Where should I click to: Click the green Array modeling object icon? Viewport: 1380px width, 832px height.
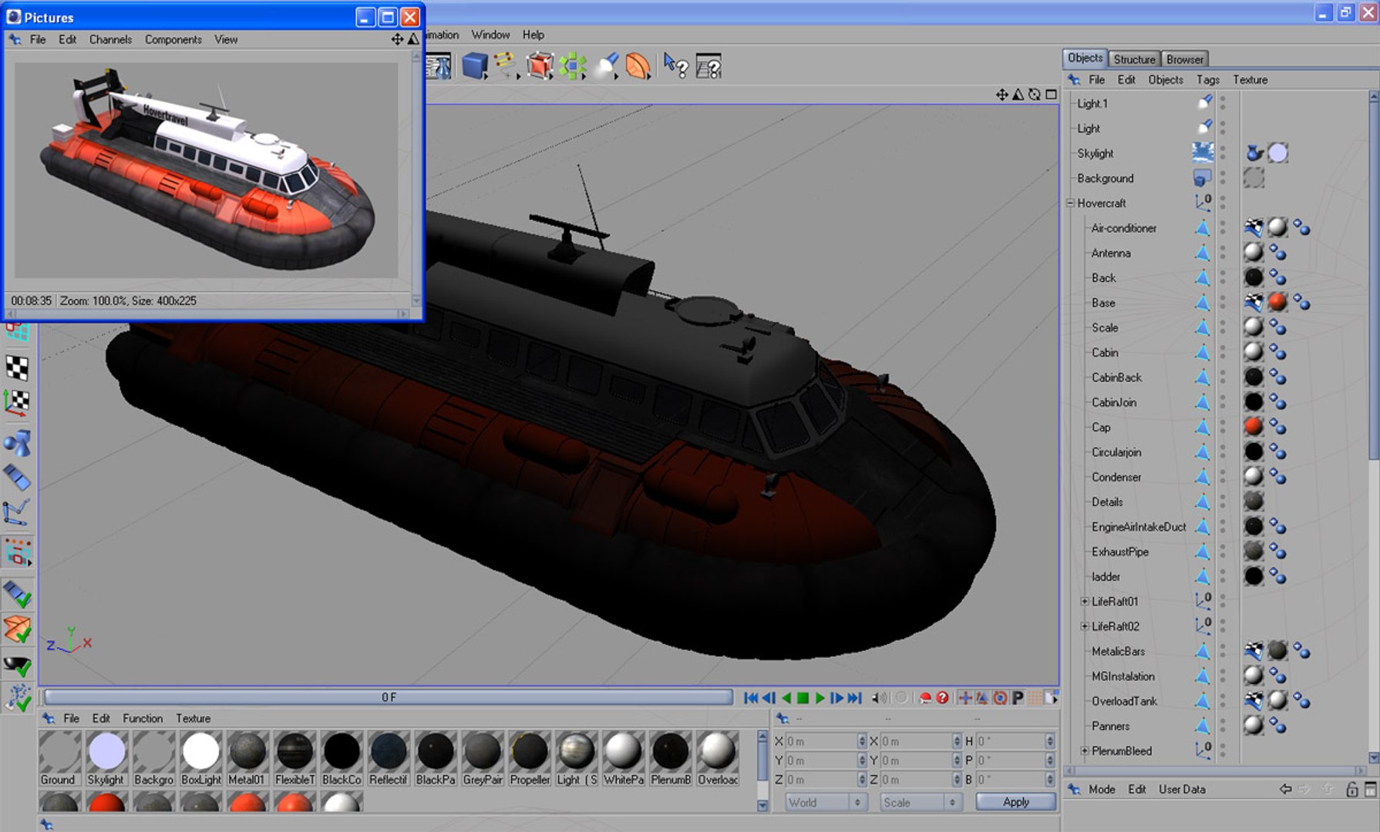[573, 66]
